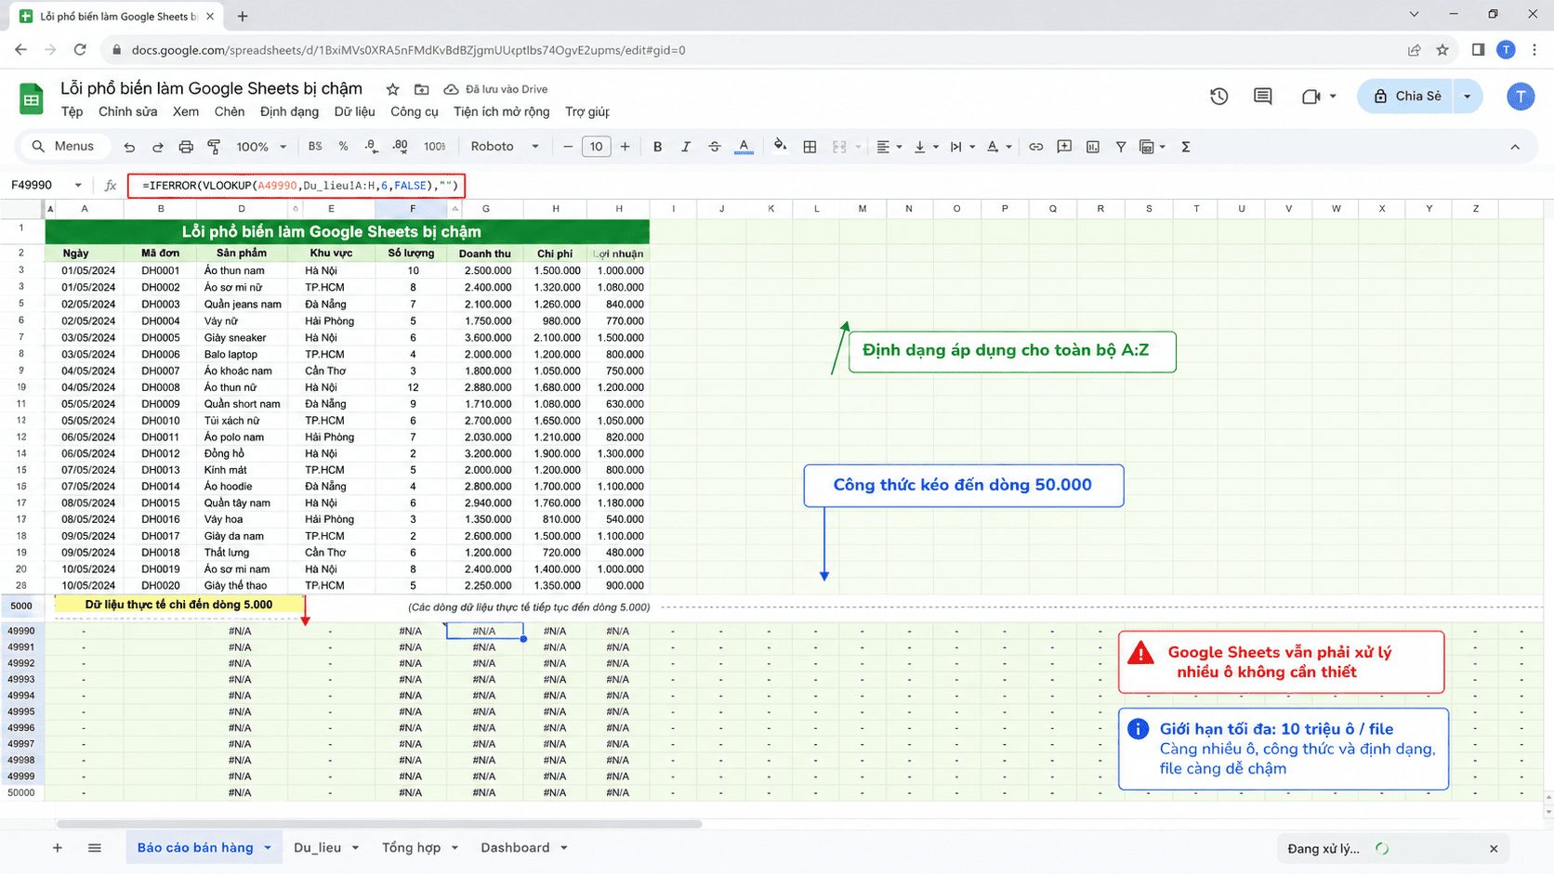Click the Functions sigma icon

[1186, 147]
